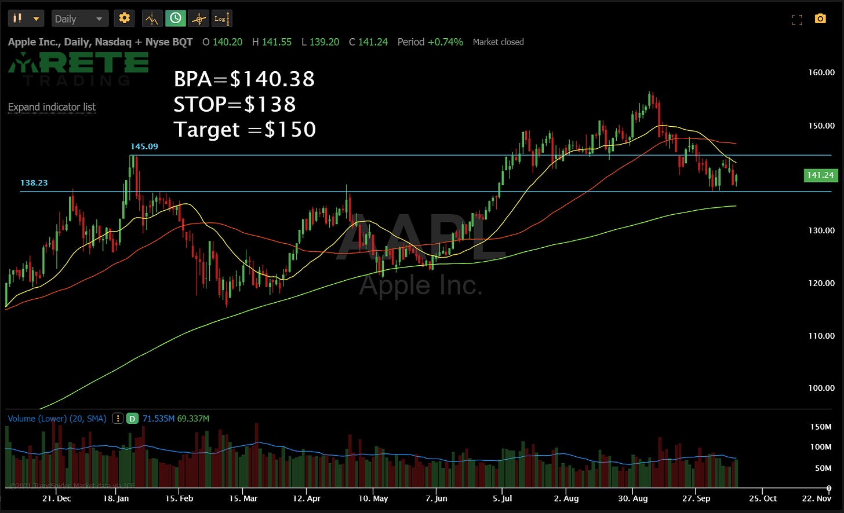Click the automated trendline analysis icon

[x=152, y=19]
